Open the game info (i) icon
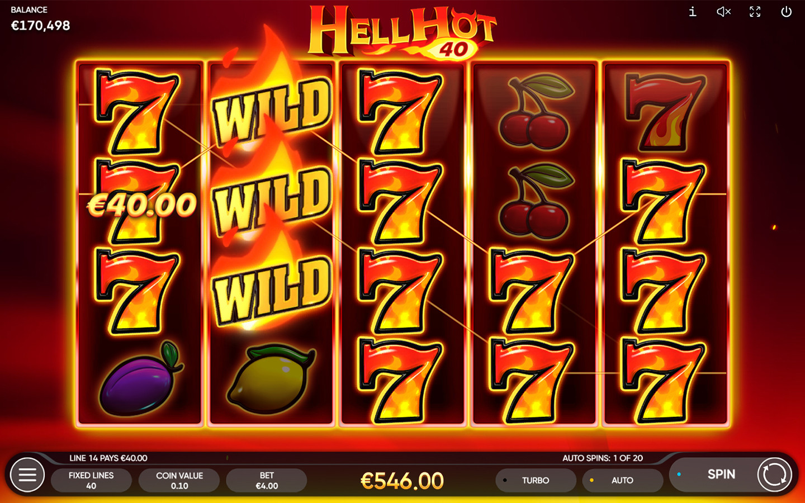 pyautogui.click(x=692, y=12)
